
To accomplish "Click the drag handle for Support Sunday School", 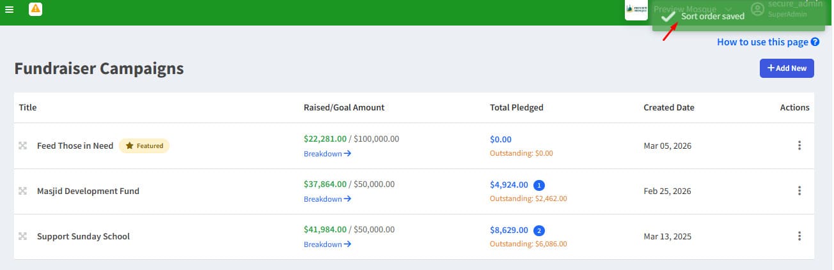I will (x=22, y=236).
